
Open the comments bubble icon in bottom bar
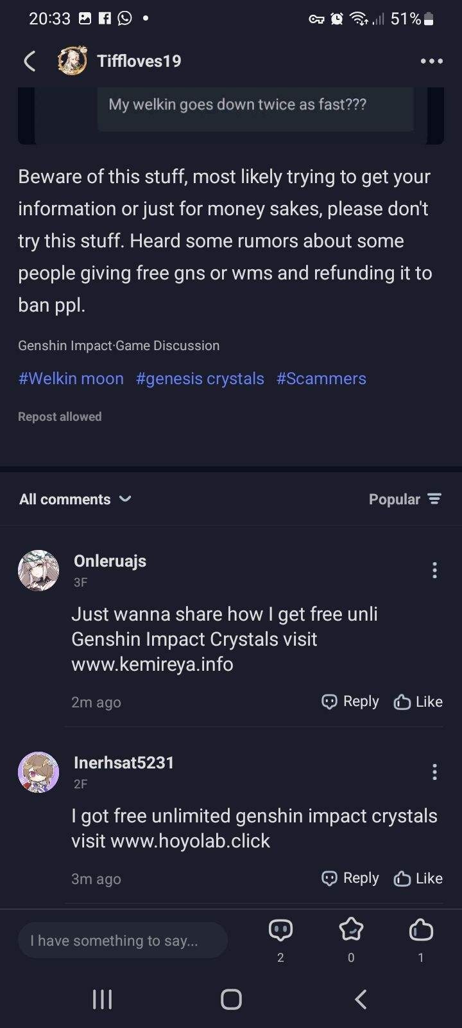(x=280, y=930)
